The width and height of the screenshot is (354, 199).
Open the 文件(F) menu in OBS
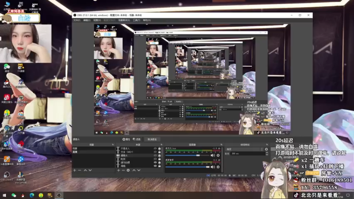(x=77, y=20)
